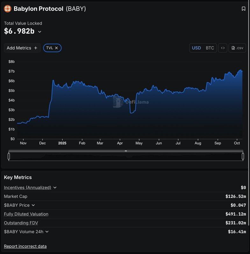Click the Report incorrect data link
The height and width of the screenshot is (254, 250).
[25, 246]
